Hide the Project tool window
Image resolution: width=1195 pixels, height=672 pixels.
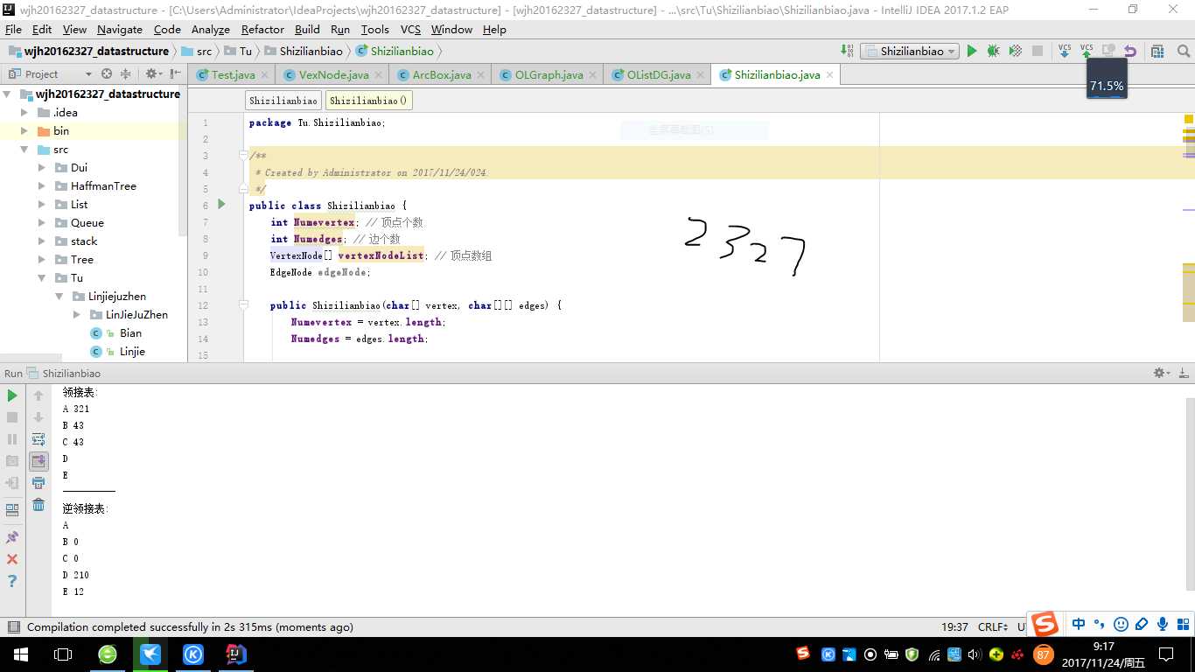pyautogui.click(x=176, y=74)
